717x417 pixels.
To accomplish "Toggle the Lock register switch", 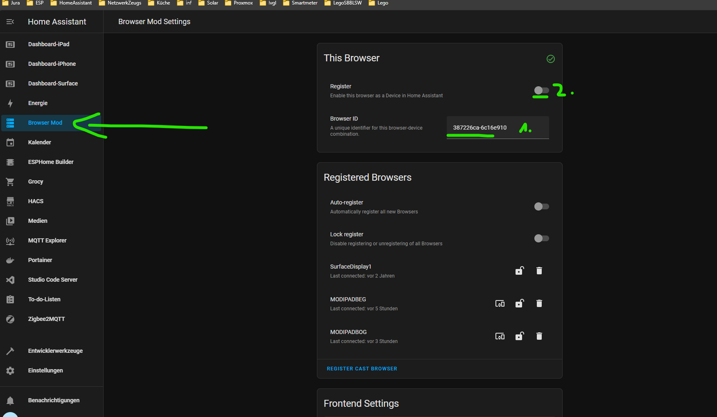I will coord(541,238).
